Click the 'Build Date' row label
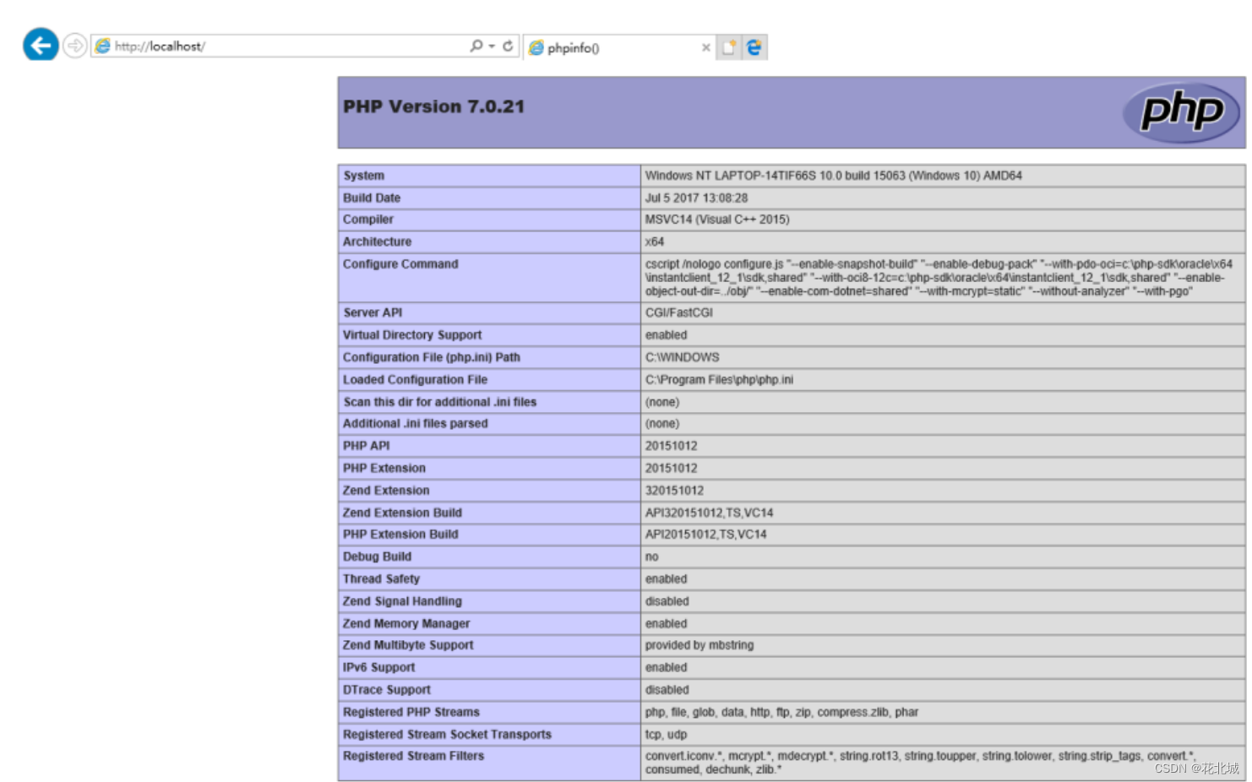This screenshot has height=782, width=1252. 372,198
